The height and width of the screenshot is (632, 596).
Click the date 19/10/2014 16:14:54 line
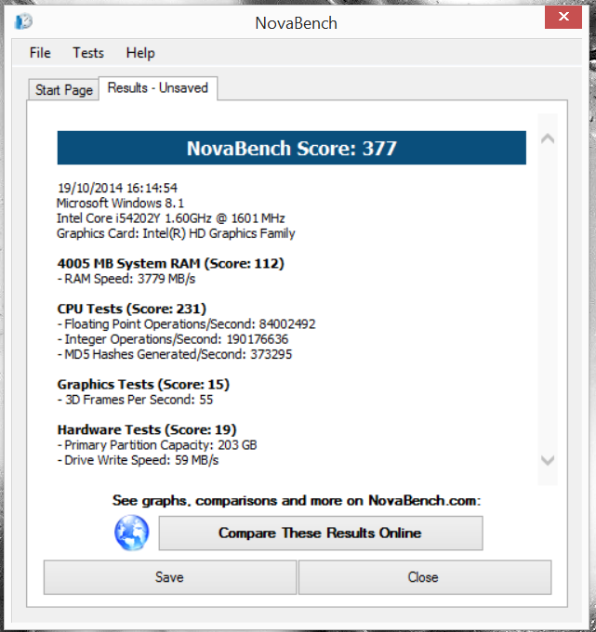click(117, 188)
